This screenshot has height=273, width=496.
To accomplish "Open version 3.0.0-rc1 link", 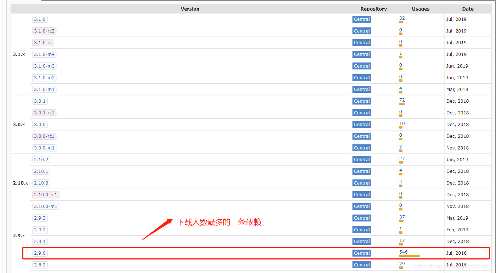I will (x=44, y=136).
